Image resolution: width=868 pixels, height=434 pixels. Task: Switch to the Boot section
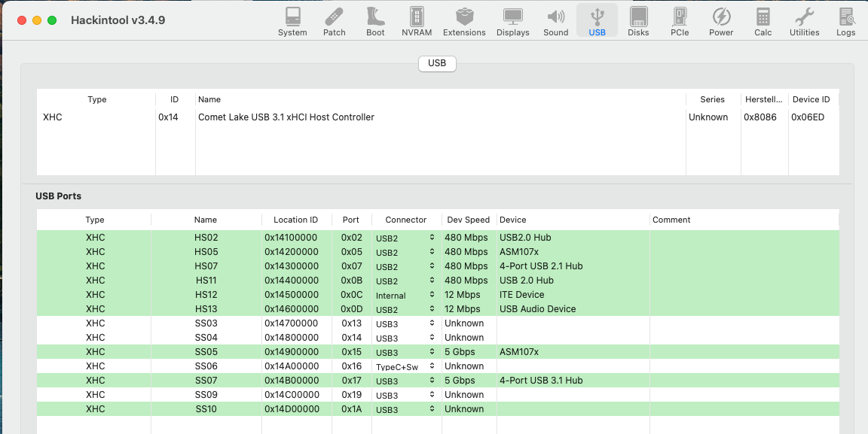pos(375,21)
